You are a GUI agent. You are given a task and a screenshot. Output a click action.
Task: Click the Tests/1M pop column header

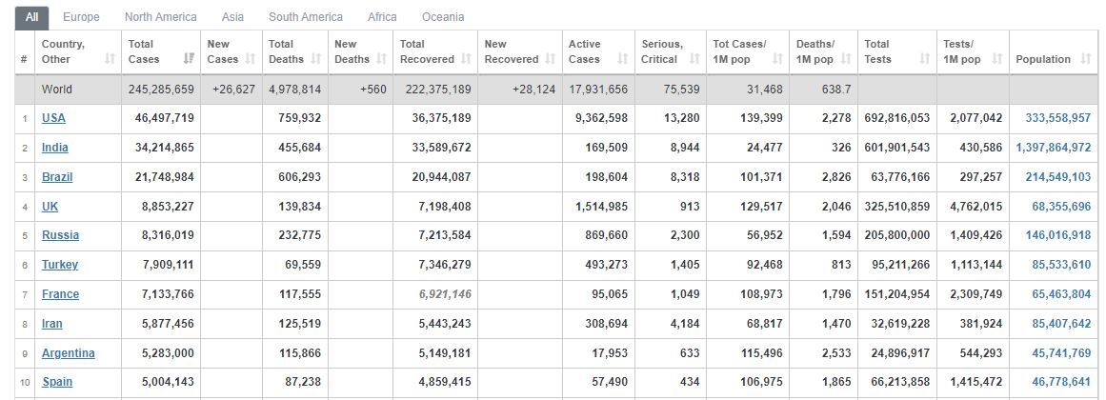[973, 51]
